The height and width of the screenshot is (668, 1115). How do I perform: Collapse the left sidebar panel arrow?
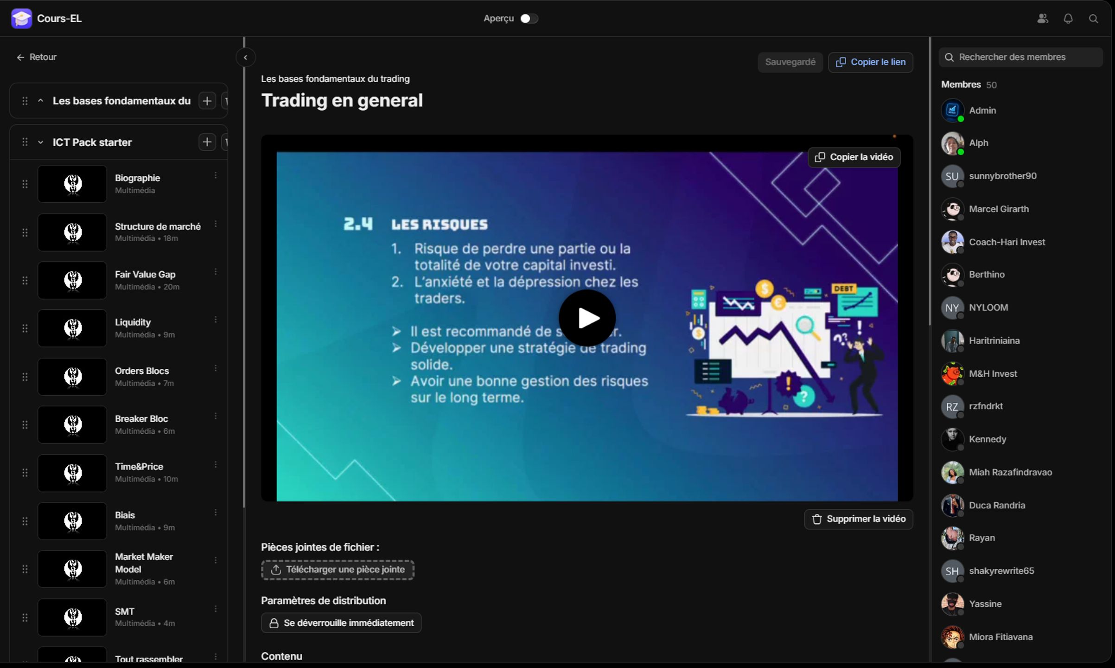pos(246,58)
